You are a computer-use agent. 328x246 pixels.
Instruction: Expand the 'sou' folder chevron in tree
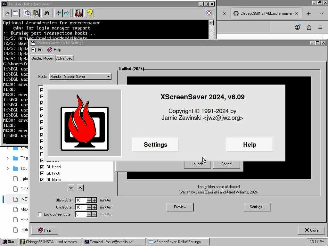pos(8,168)
